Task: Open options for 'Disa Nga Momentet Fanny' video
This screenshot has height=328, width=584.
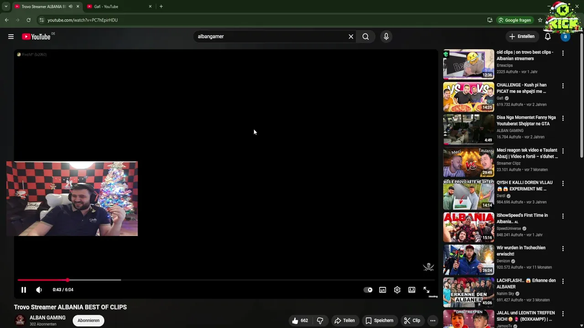Action: [563, 118]
